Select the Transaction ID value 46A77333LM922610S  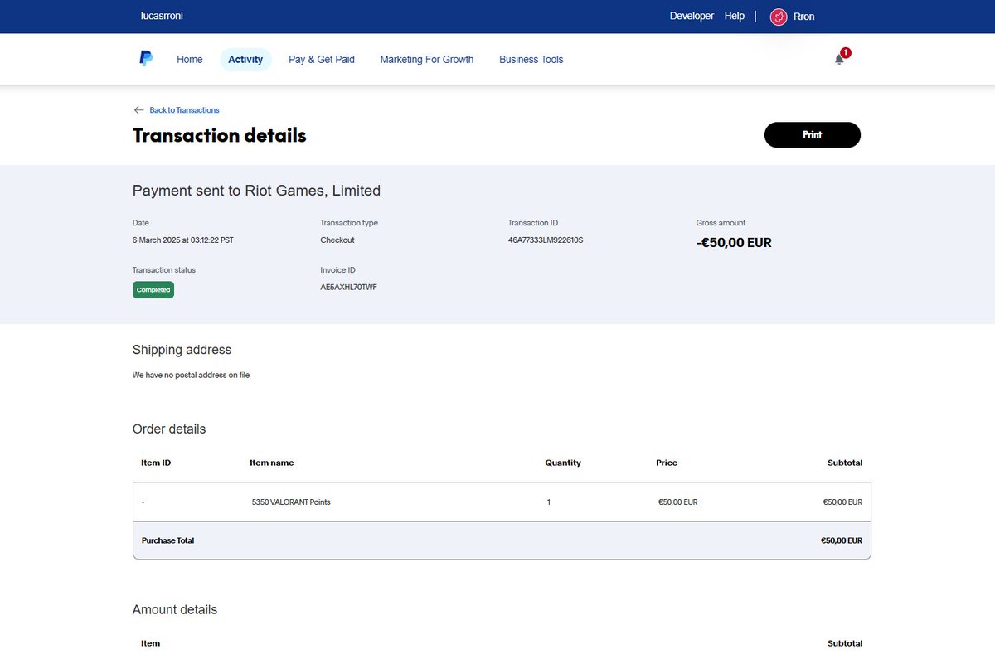[546, 240]
